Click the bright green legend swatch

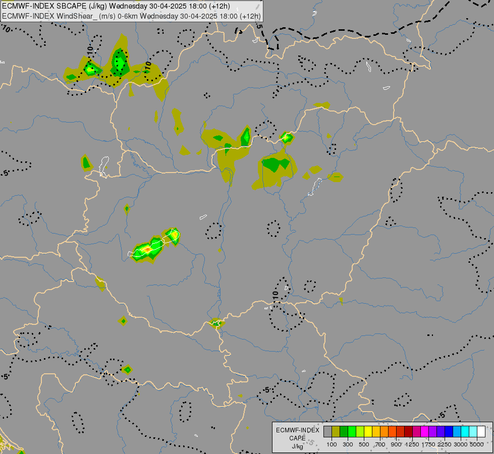352,432
